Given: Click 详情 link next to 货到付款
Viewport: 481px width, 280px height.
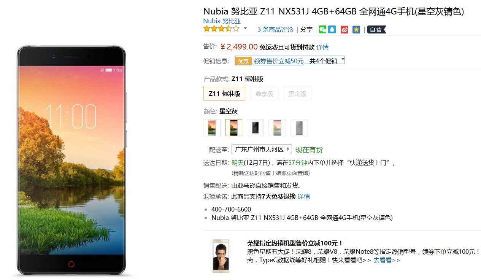Looking at the screenshot, I should click(322, 47).
